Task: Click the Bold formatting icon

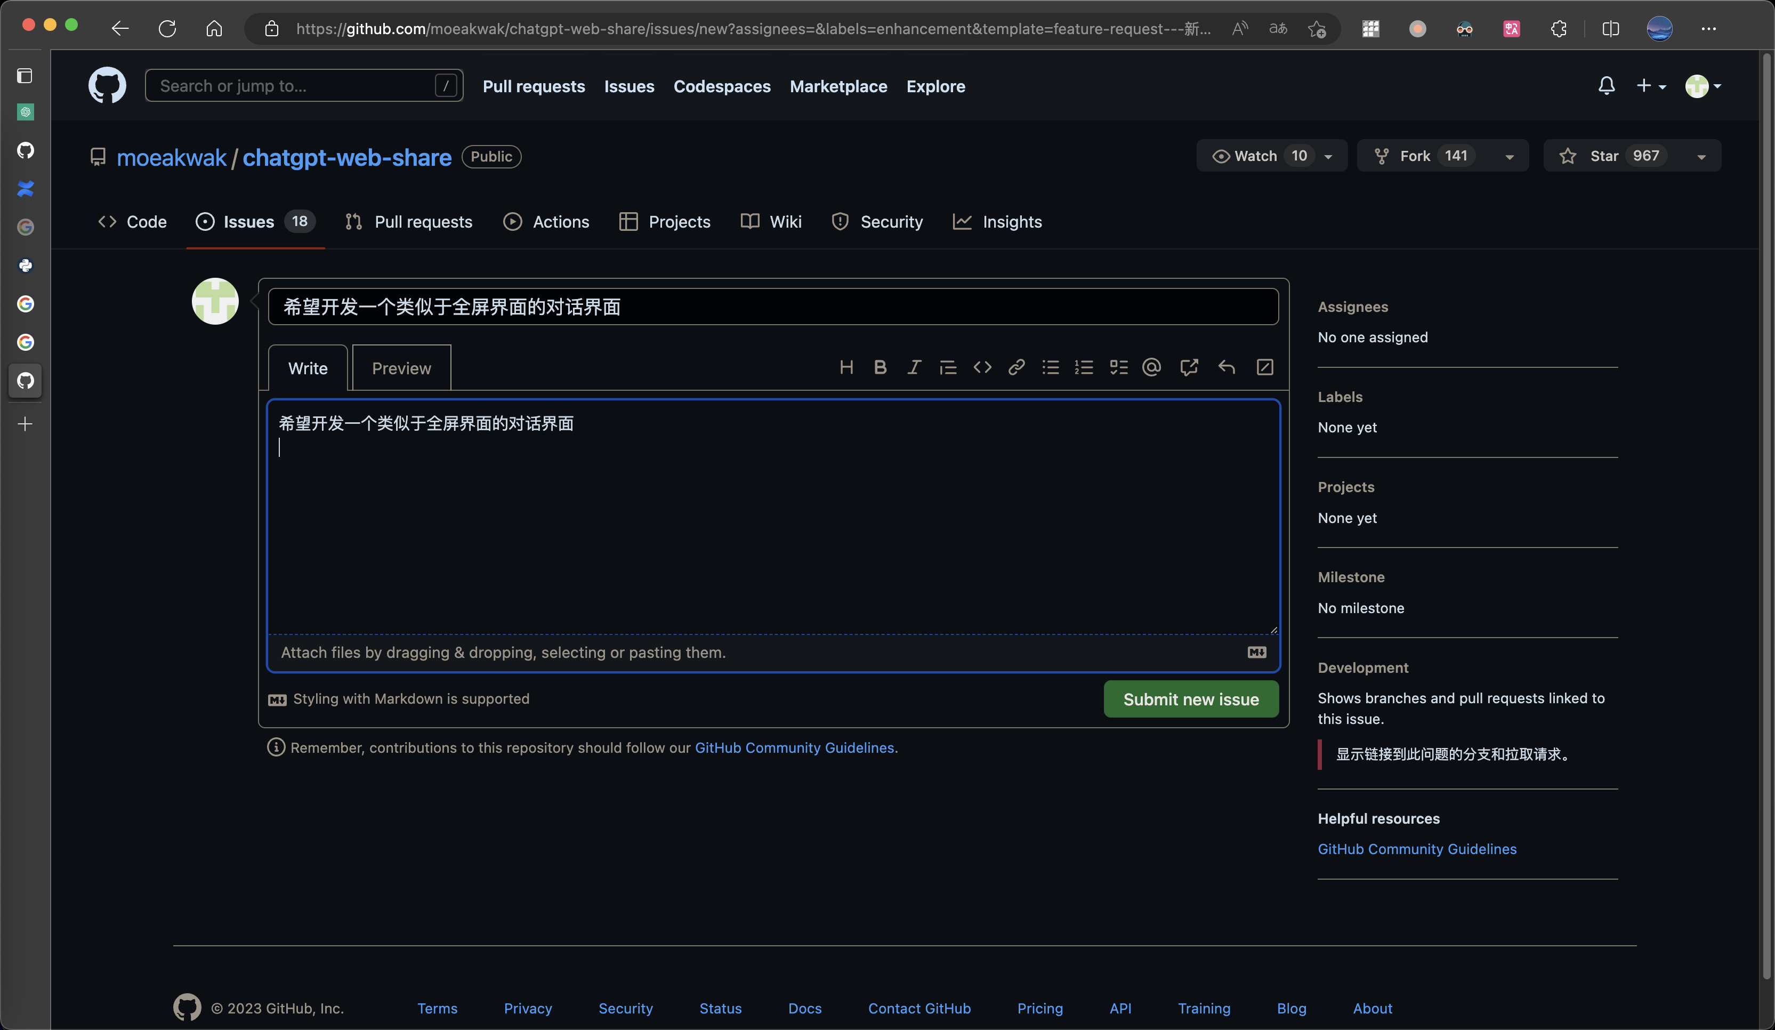Action: coord(881,367)
